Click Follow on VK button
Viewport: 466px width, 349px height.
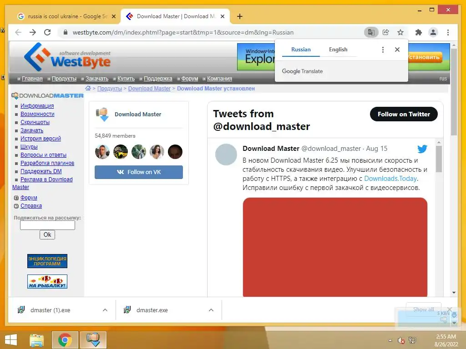click(139, 172)
